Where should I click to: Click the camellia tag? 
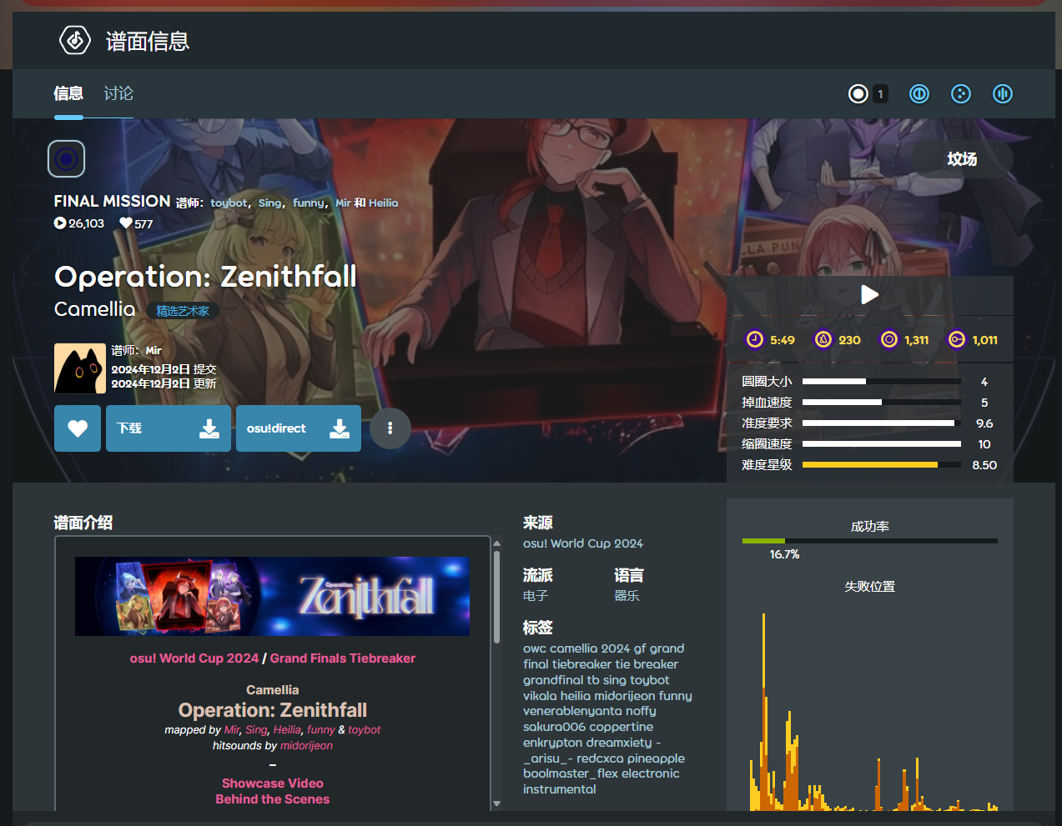573,648
